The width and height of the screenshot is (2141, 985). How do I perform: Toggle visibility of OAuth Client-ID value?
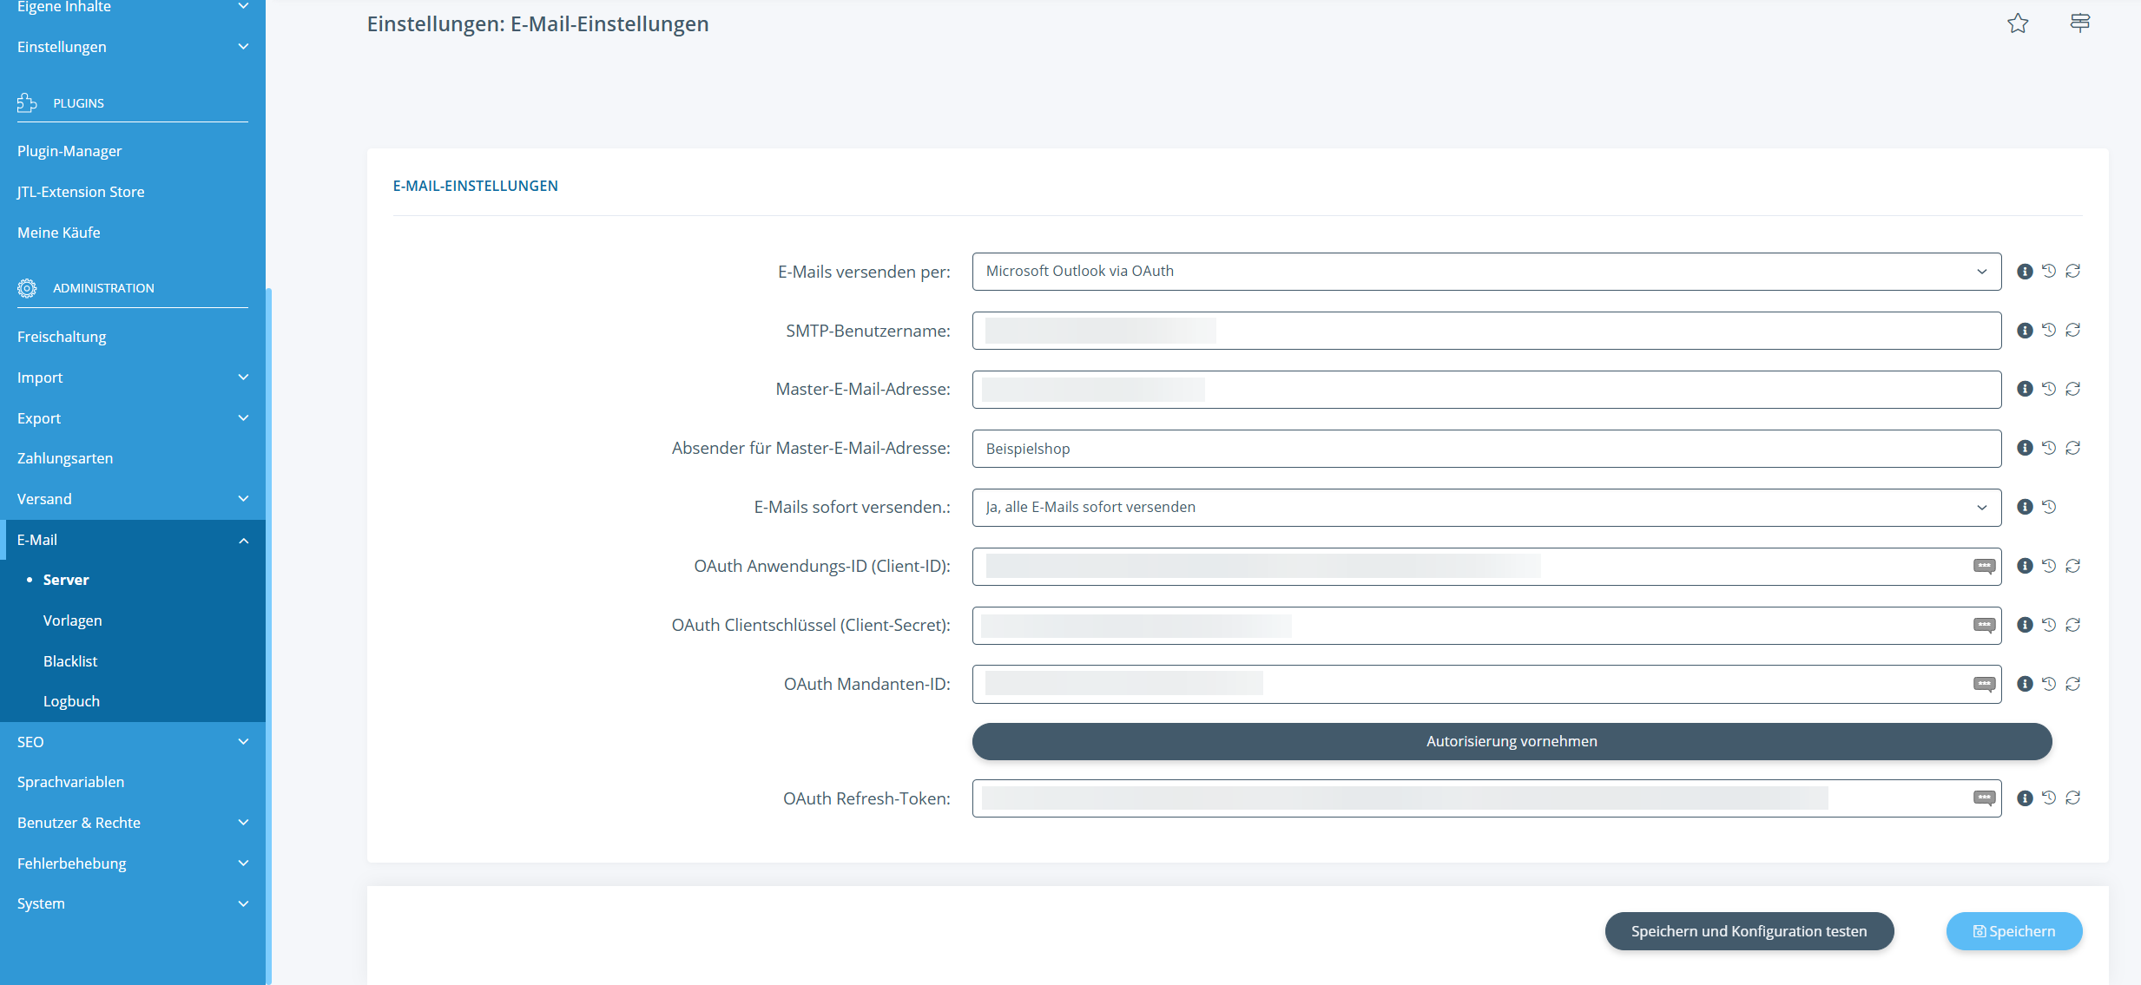point(1984,566)
